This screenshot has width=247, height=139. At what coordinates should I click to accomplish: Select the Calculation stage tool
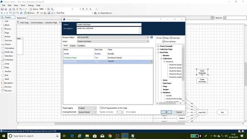[8, 48]
